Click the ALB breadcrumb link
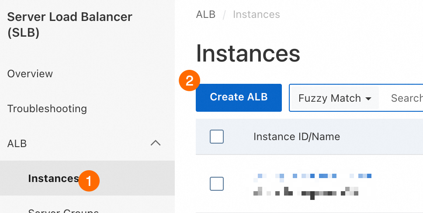Screen dimensions: 423x213 click(206, 14)
